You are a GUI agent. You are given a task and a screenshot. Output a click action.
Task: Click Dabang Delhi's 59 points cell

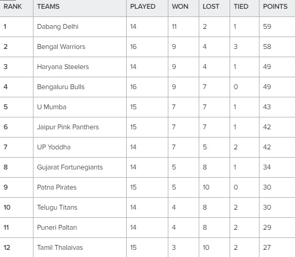point(267,27)
